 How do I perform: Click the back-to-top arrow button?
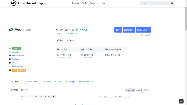[x=181, y=101]
